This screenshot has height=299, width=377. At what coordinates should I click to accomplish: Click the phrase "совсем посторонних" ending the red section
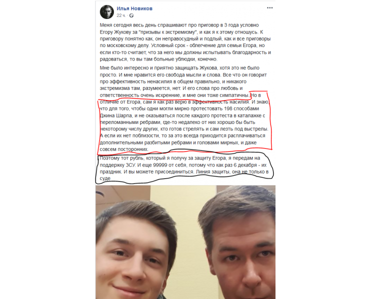[x=124, y=149]
